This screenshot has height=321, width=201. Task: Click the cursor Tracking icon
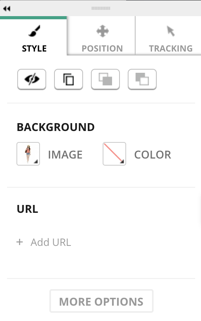[x=170, y=31]
